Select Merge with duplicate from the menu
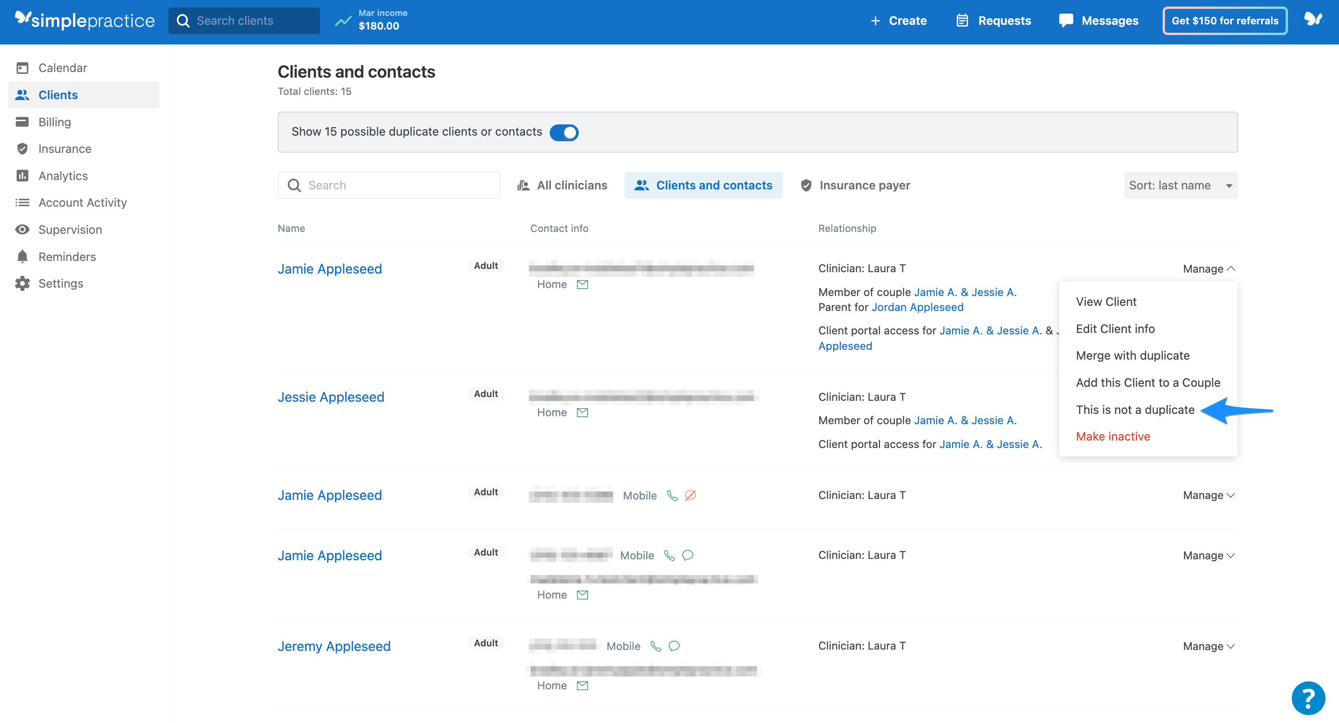Viewport: 1339px width, 723px height. 1133,355
